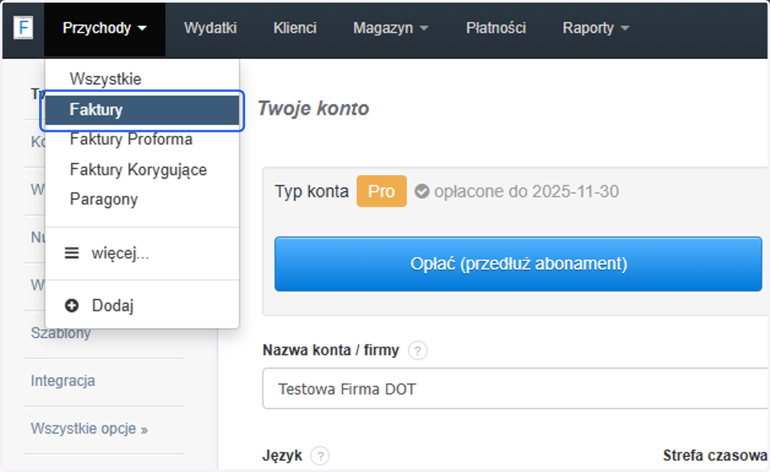
Task: Click the checkmark icon beside opłacone
Action: (x=422, y=191)
